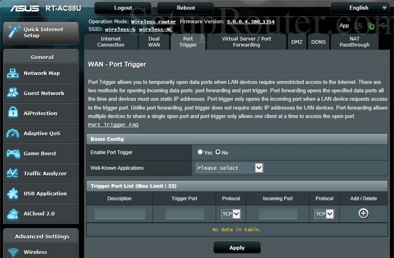Image resolution: width=394 pixels, height=258 pixels.
Task: Add a new trigger port rule with the plus icon
Action: (x=363, y=213)
